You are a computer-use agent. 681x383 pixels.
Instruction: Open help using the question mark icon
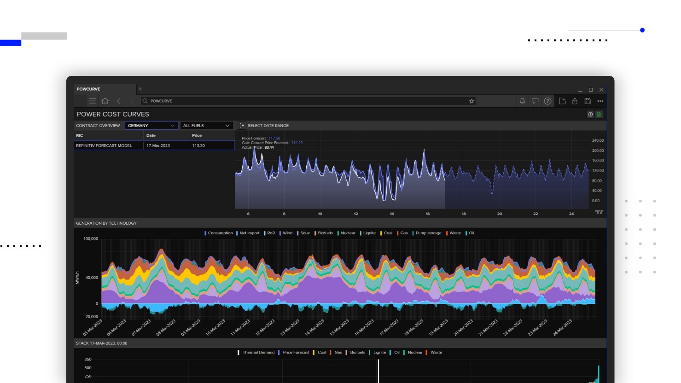tap(547, 101)
